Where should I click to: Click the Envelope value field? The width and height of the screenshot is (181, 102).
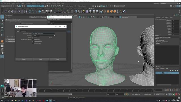pyautogui.click(x=36, y=36)
